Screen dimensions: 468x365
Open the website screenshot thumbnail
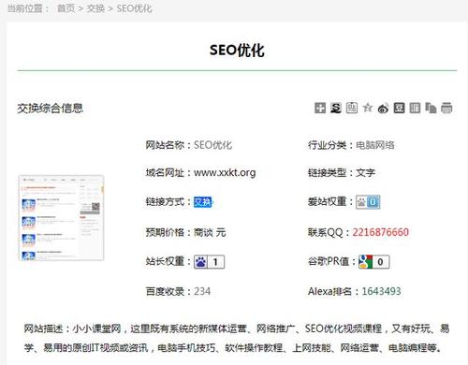tap(61, 218)
